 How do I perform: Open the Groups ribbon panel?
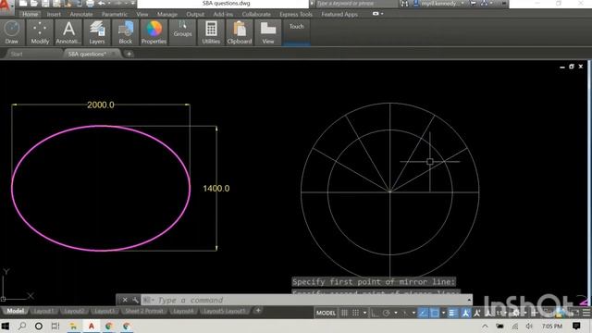coord(183,32)
